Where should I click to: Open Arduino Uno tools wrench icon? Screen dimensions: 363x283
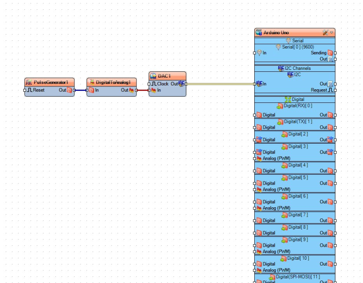click(x=326, y=33)
